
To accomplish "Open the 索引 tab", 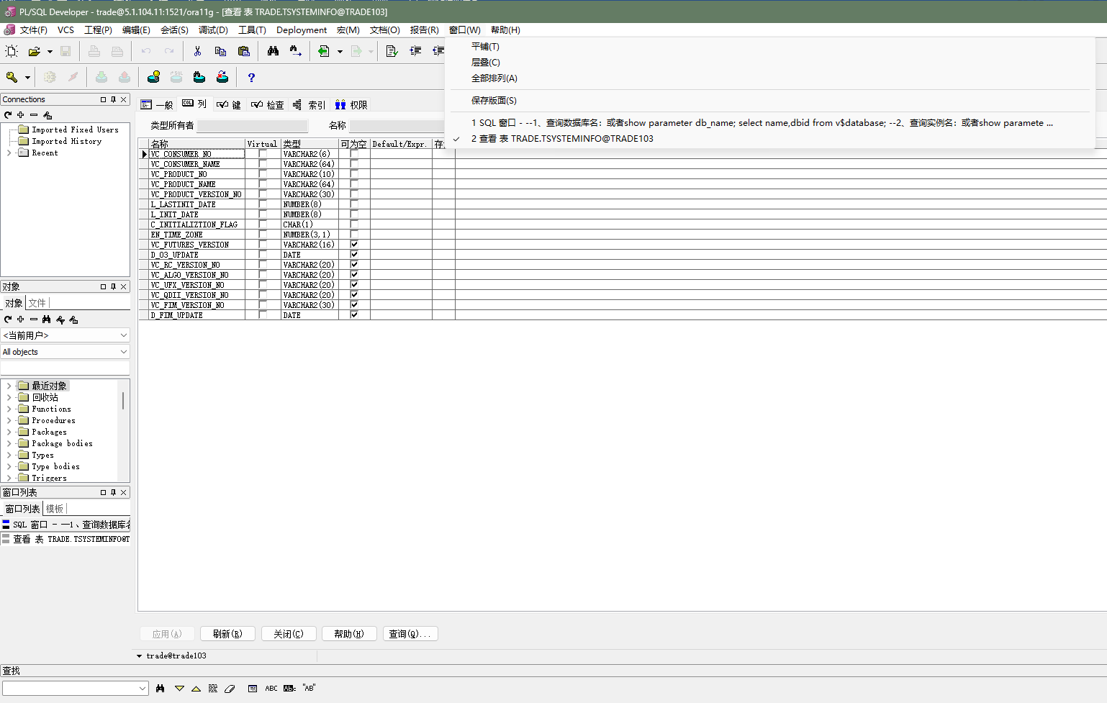I will pyautogui.click(x=309, y=104).
